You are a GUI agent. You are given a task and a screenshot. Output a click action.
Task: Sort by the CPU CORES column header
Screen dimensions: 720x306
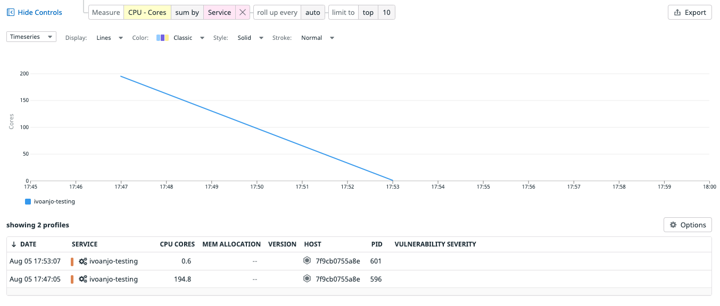(177, 244)
